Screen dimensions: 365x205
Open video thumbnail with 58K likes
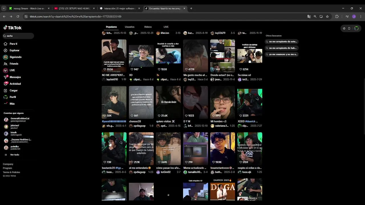click(x=114, y=102)
